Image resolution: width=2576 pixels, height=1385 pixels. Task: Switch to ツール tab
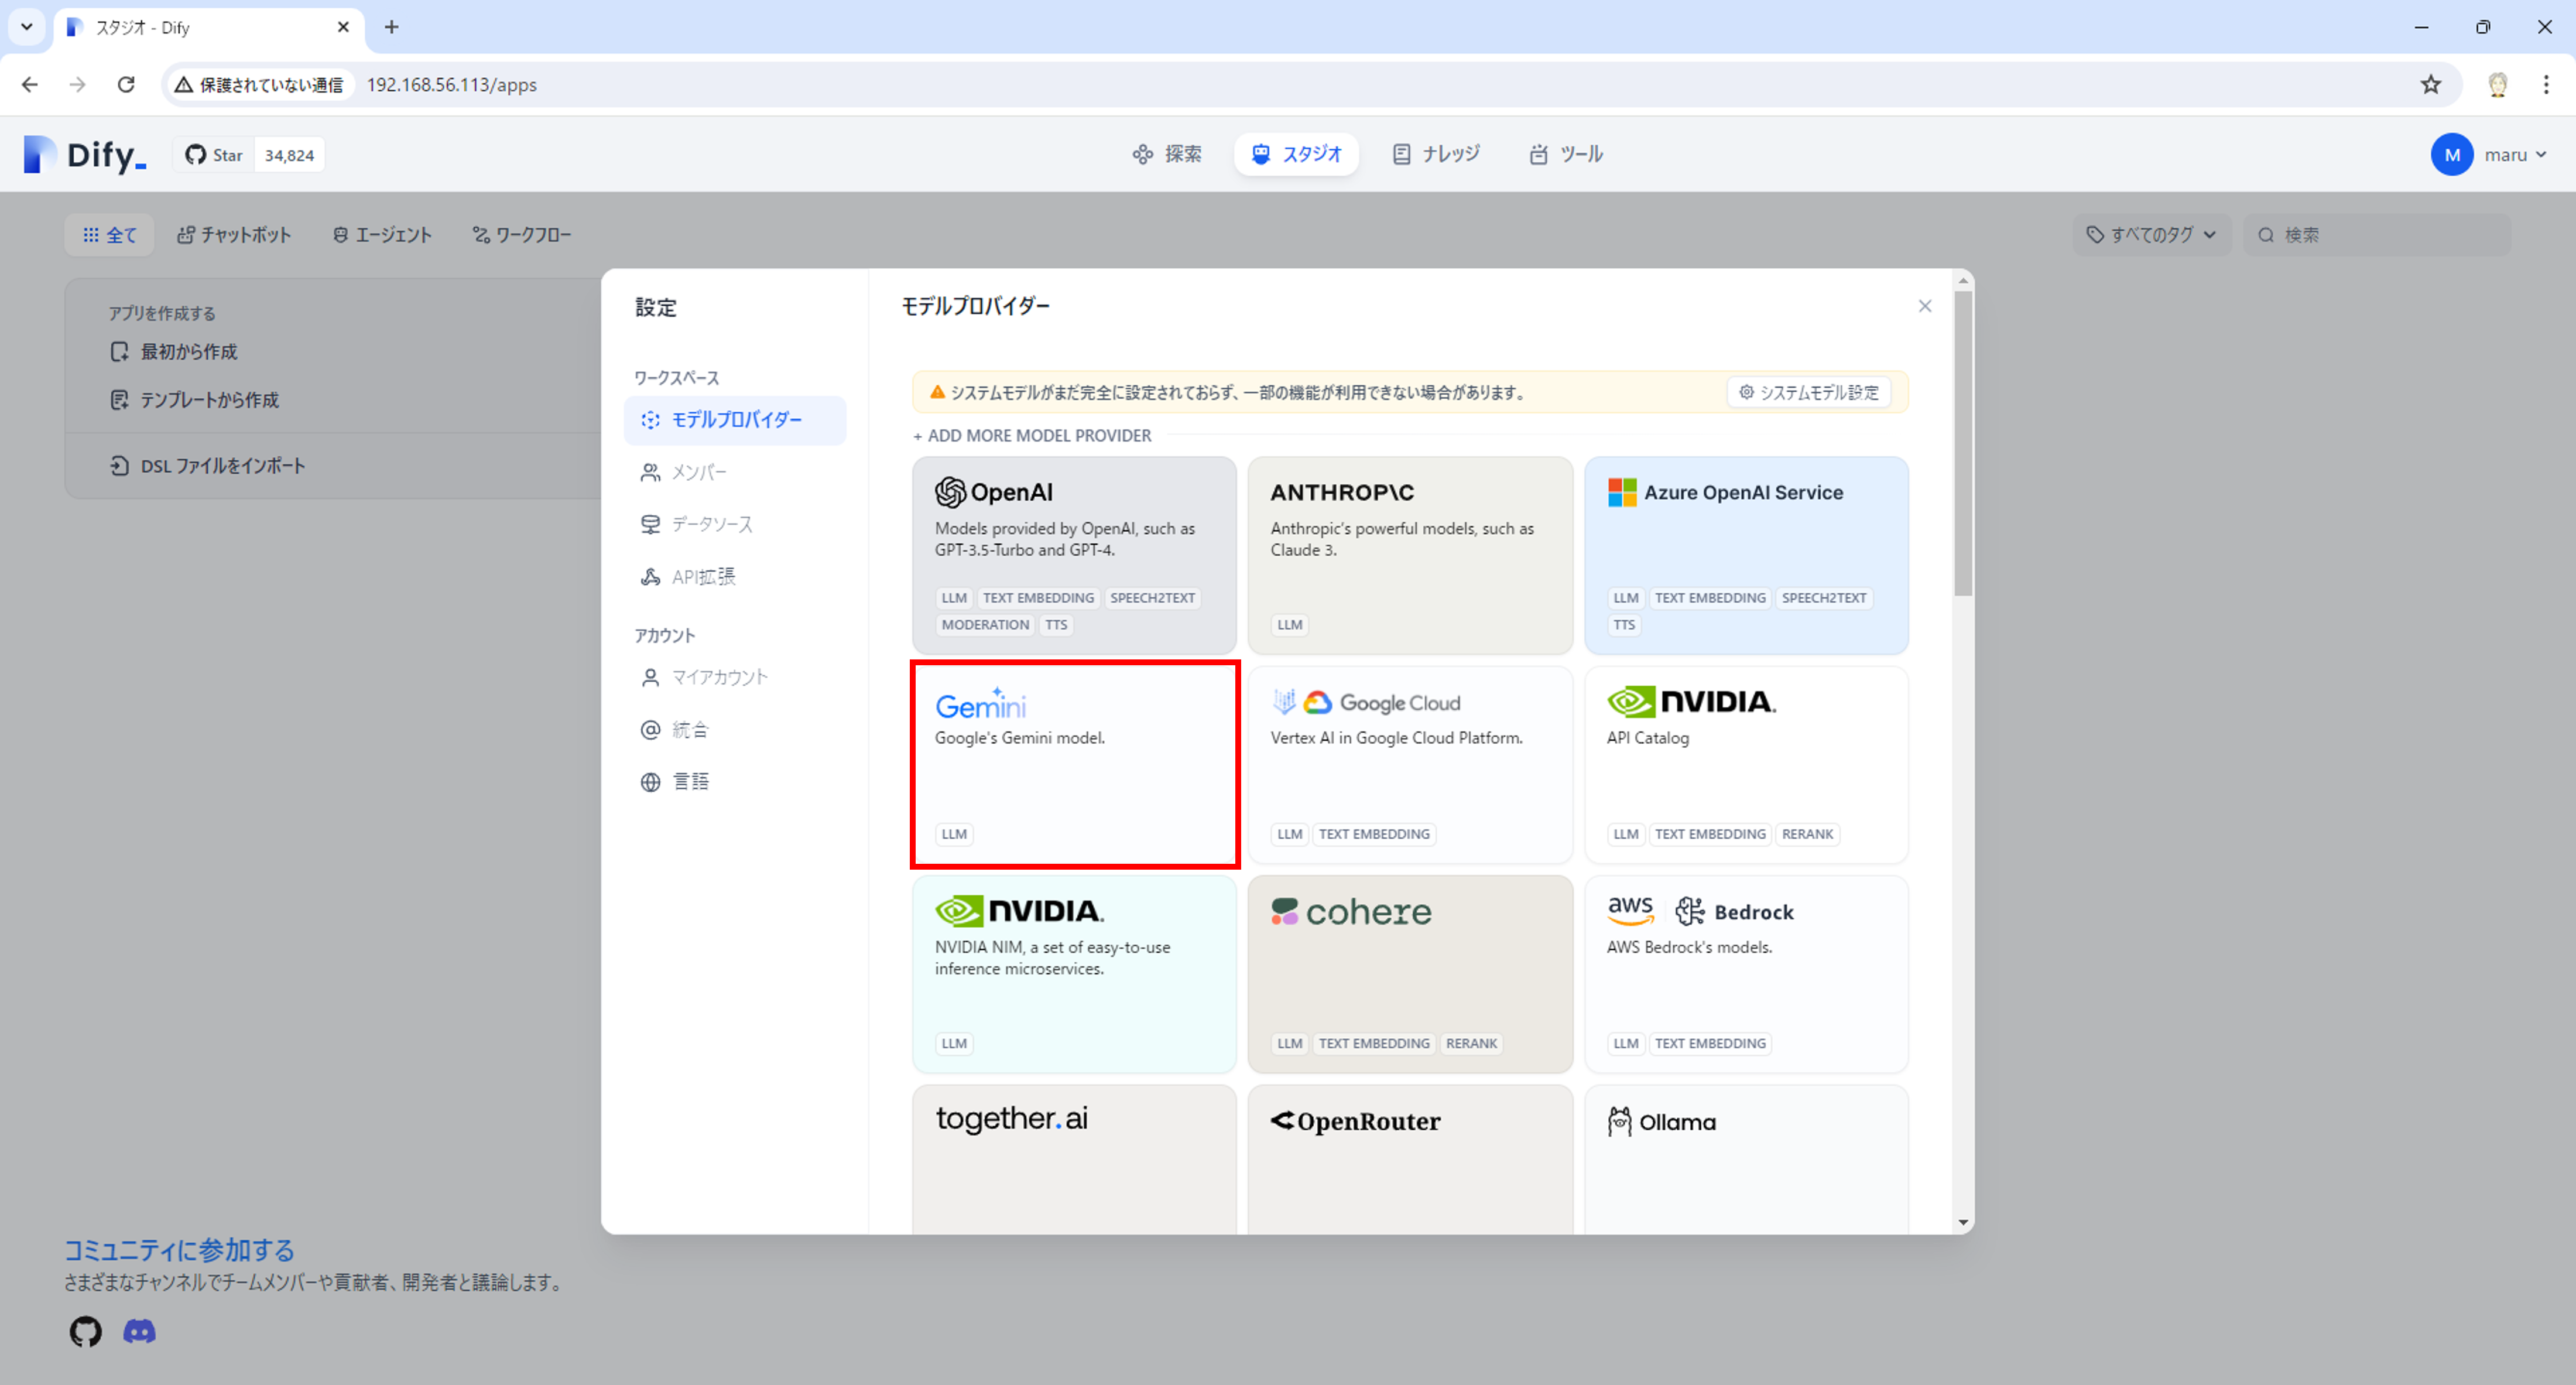(x=1566, y=154)
